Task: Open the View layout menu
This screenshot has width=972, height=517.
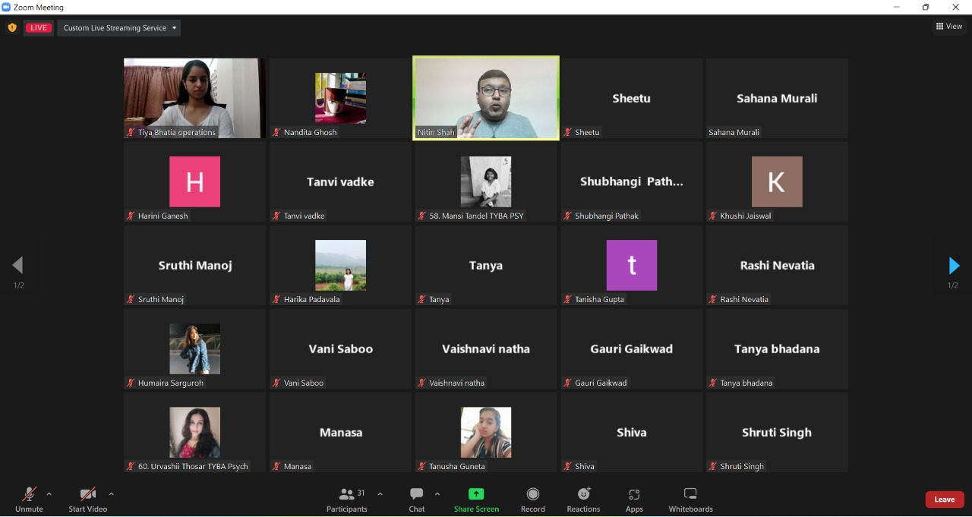Action: pyautogui.click(x=949, y=27)
